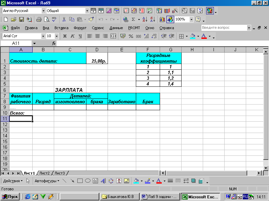This screenshot has width=269, height=201.
Task: Open the font name Arial Cyr dropdown
Action: [43, 36]
